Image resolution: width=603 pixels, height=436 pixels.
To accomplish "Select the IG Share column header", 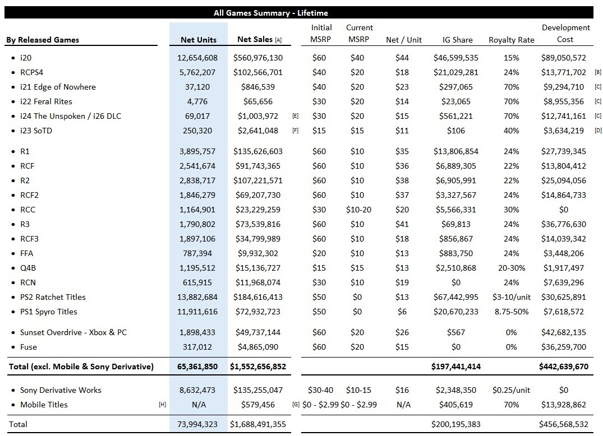I will 455,40.
